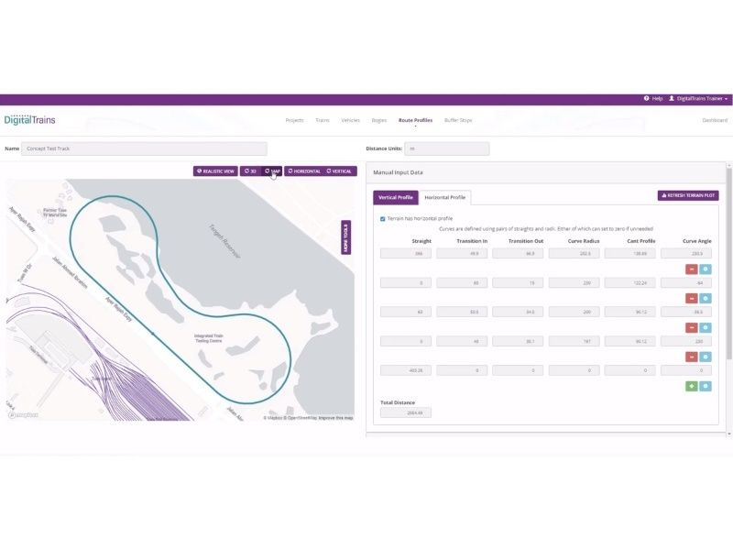Add a new row with green plus
Screen dimensions: 733x550
coord(692,386)
